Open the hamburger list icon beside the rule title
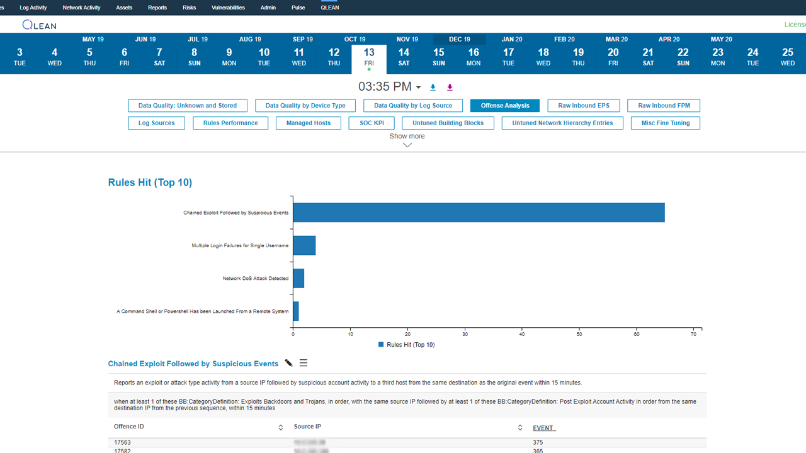The height and width of the screenshot is (453, 806). (x=304, y=363)
